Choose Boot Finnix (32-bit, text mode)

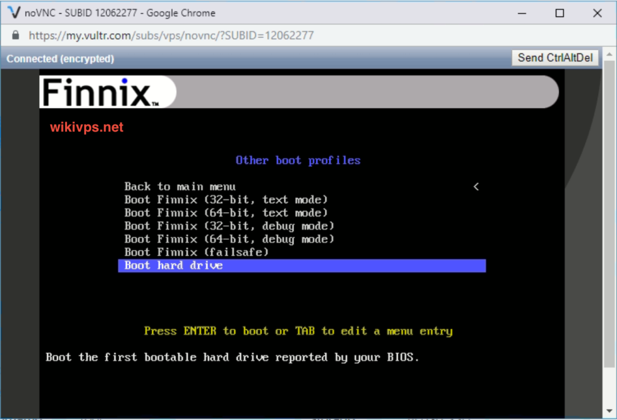pos(226,199)
